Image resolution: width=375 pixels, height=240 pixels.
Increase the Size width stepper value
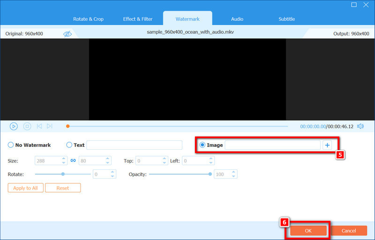[64, 159]
